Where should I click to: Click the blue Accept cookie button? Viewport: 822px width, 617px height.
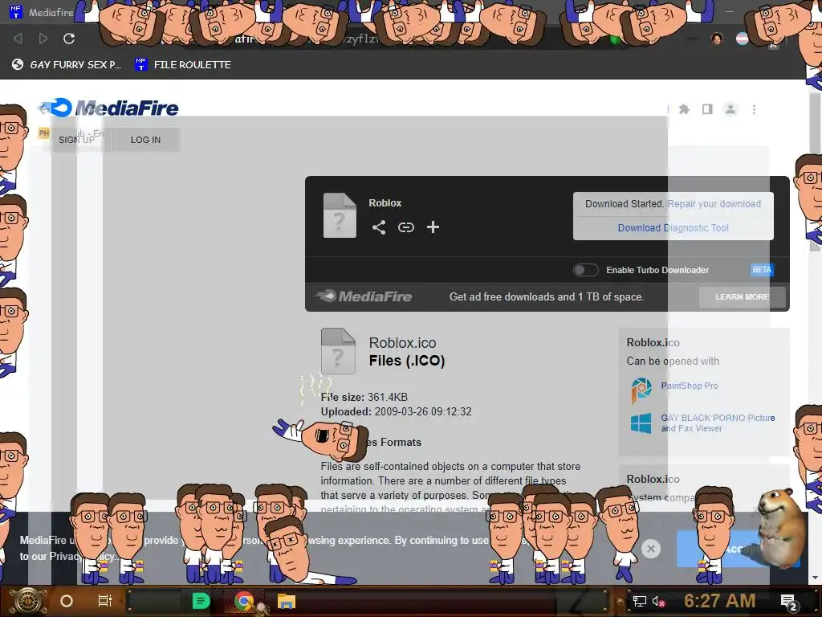pos(738,549)
